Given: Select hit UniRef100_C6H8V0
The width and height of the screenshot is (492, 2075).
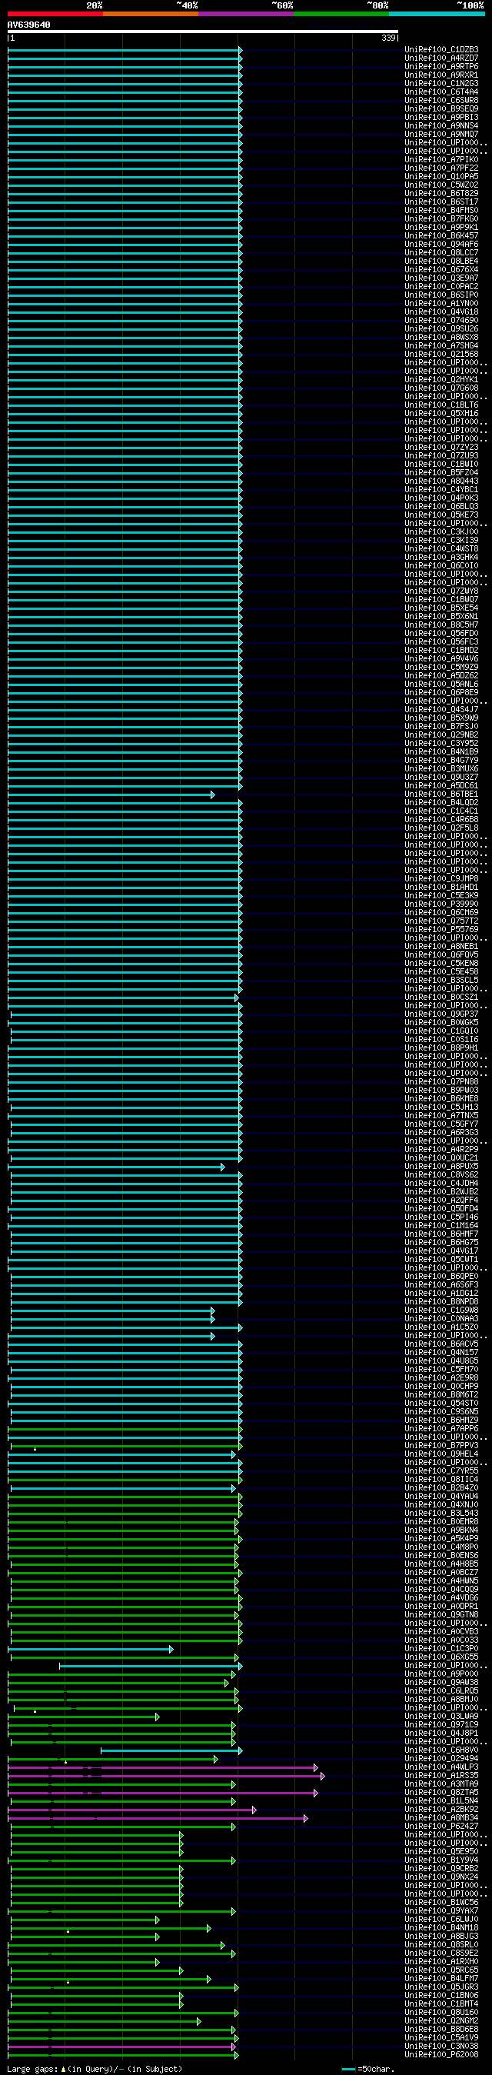Looking at the screenshot, I should [x=441, y=1750].
